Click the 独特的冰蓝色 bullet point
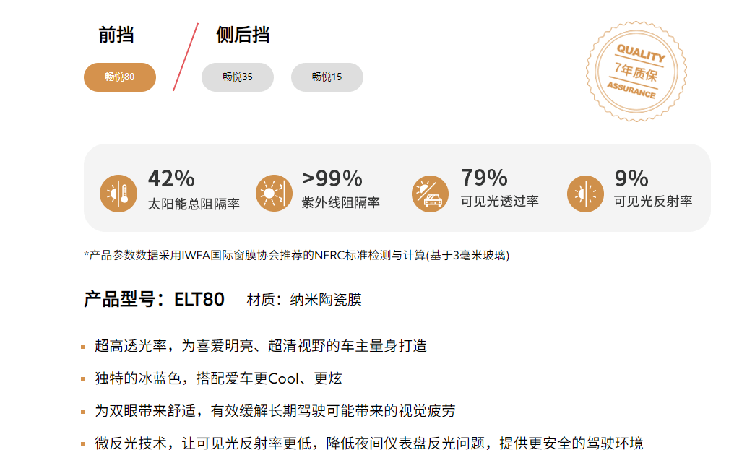The height and width of the screenshot is (476, 747). click(x=218, y=378)
